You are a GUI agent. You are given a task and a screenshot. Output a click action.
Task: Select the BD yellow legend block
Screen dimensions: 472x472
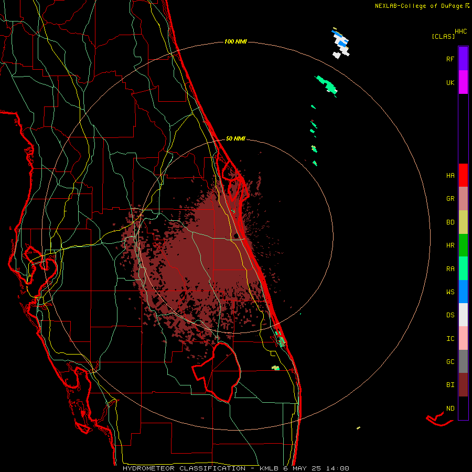click(x=463, y=222)
